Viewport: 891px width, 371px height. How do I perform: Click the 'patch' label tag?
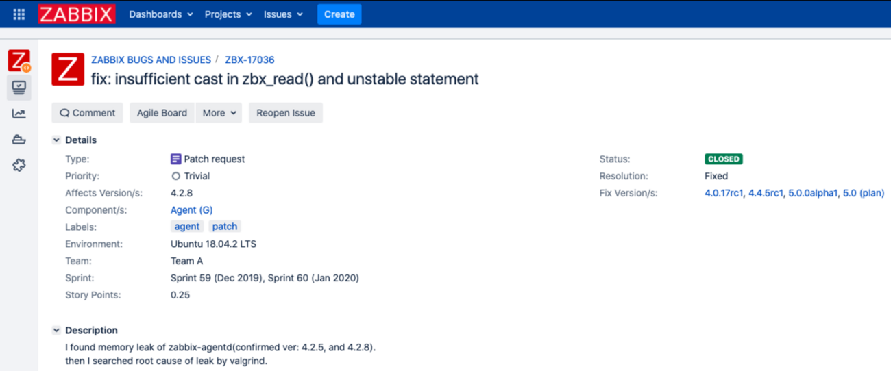click(x=224, y=227)
